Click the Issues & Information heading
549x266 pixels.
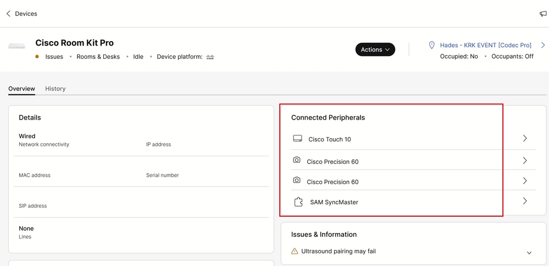click(x=324, y=234)
